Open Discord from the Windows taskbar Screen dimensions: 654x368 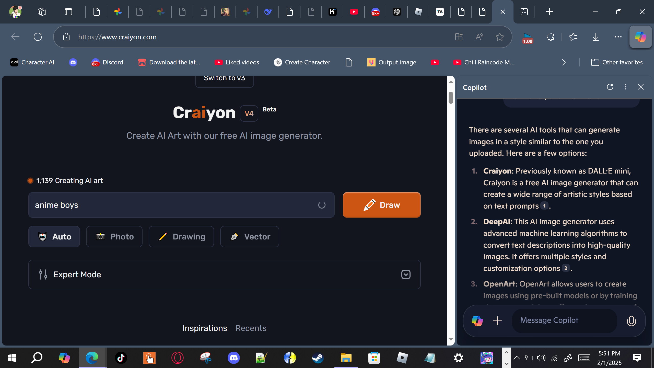coord(233,358)
